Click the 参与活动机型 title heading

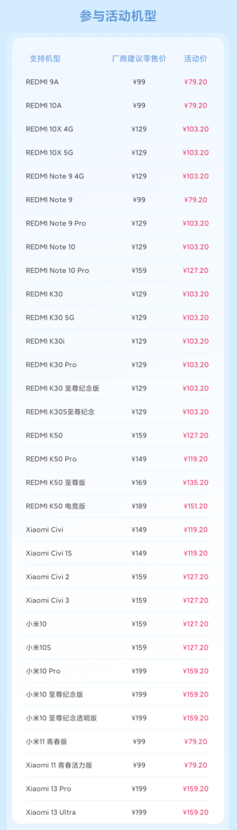tap(118, 17)
